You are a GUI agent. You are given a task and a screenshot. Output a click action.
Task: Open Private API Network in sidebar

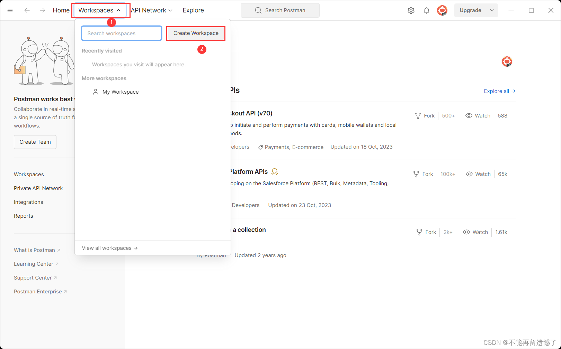[38, 188]
